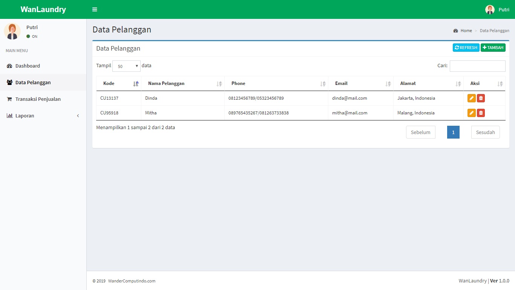Sort by Email column sort icon

click(388, 84)
